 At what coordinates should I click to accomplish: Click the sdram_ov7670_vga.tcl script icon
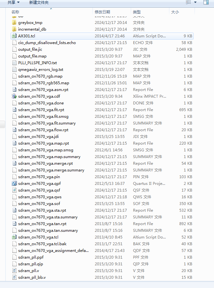tap(14, 237)
